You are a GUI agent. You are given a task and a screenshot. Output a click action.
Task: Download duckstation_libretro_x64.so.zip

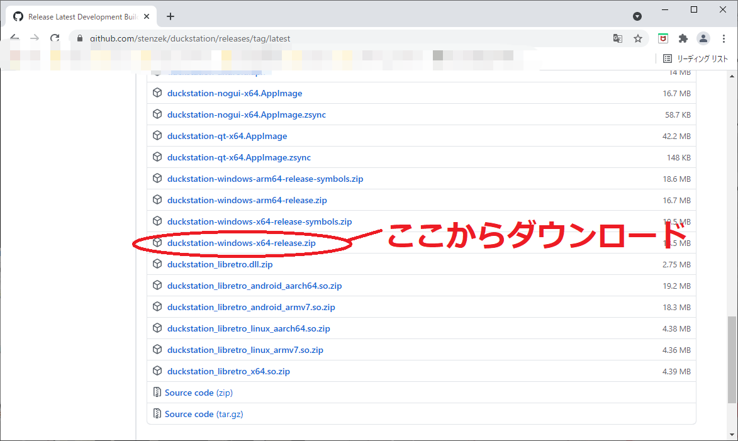228,371
